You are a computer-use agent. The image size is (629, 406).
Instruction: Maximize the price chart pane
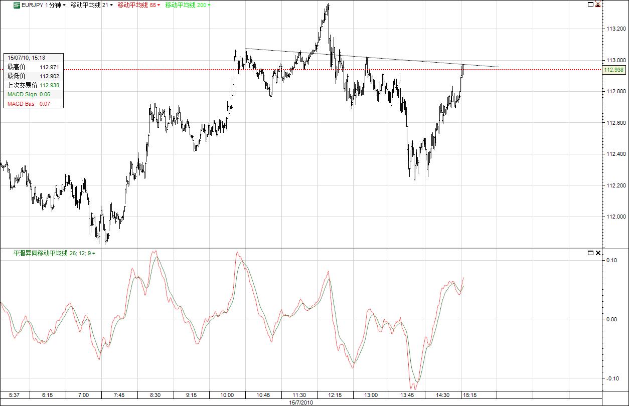click(x=590, y=5)
